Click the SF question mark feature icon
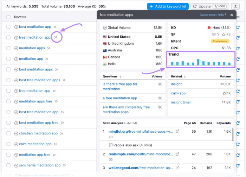 [x=218, y=34]
